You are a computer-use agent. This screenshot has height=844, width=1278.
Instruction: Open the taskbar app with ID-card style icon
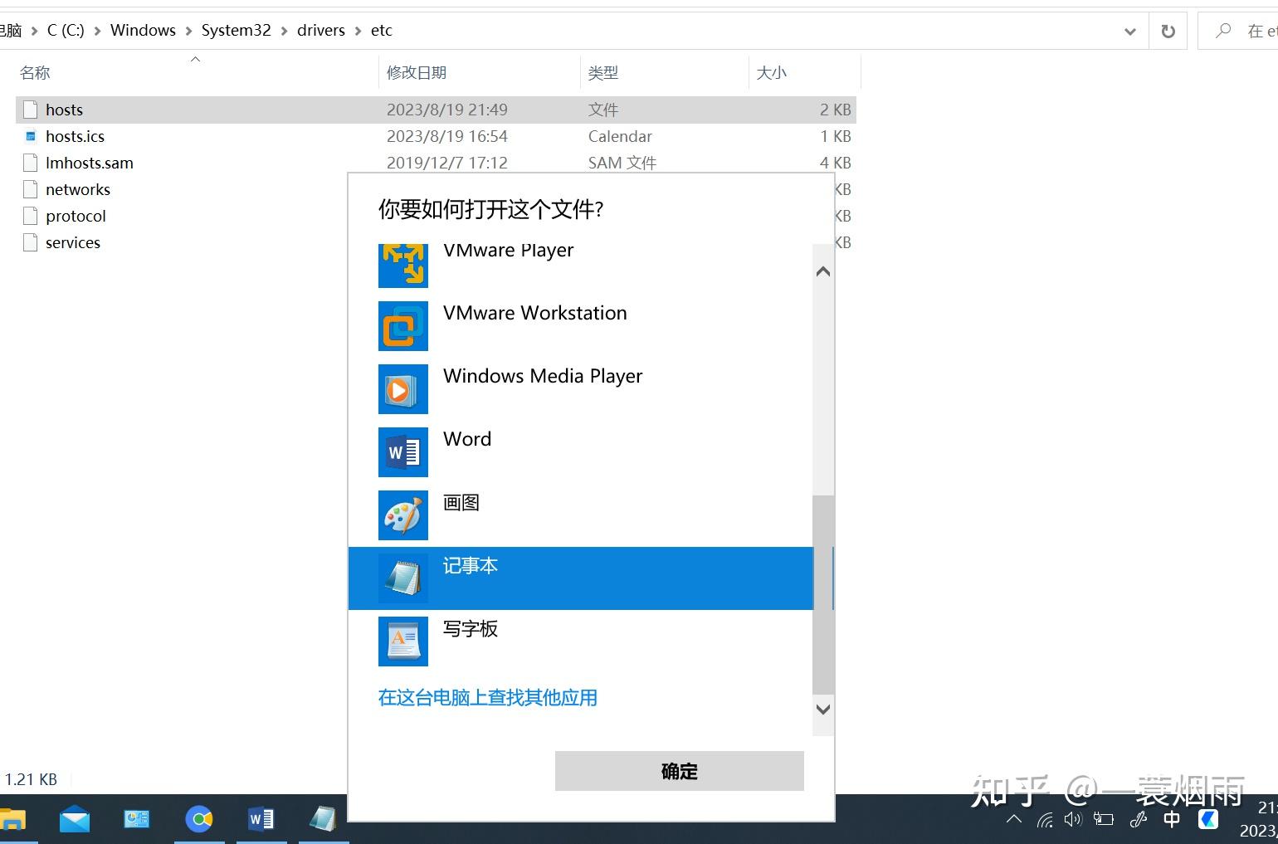coord(136,820)
